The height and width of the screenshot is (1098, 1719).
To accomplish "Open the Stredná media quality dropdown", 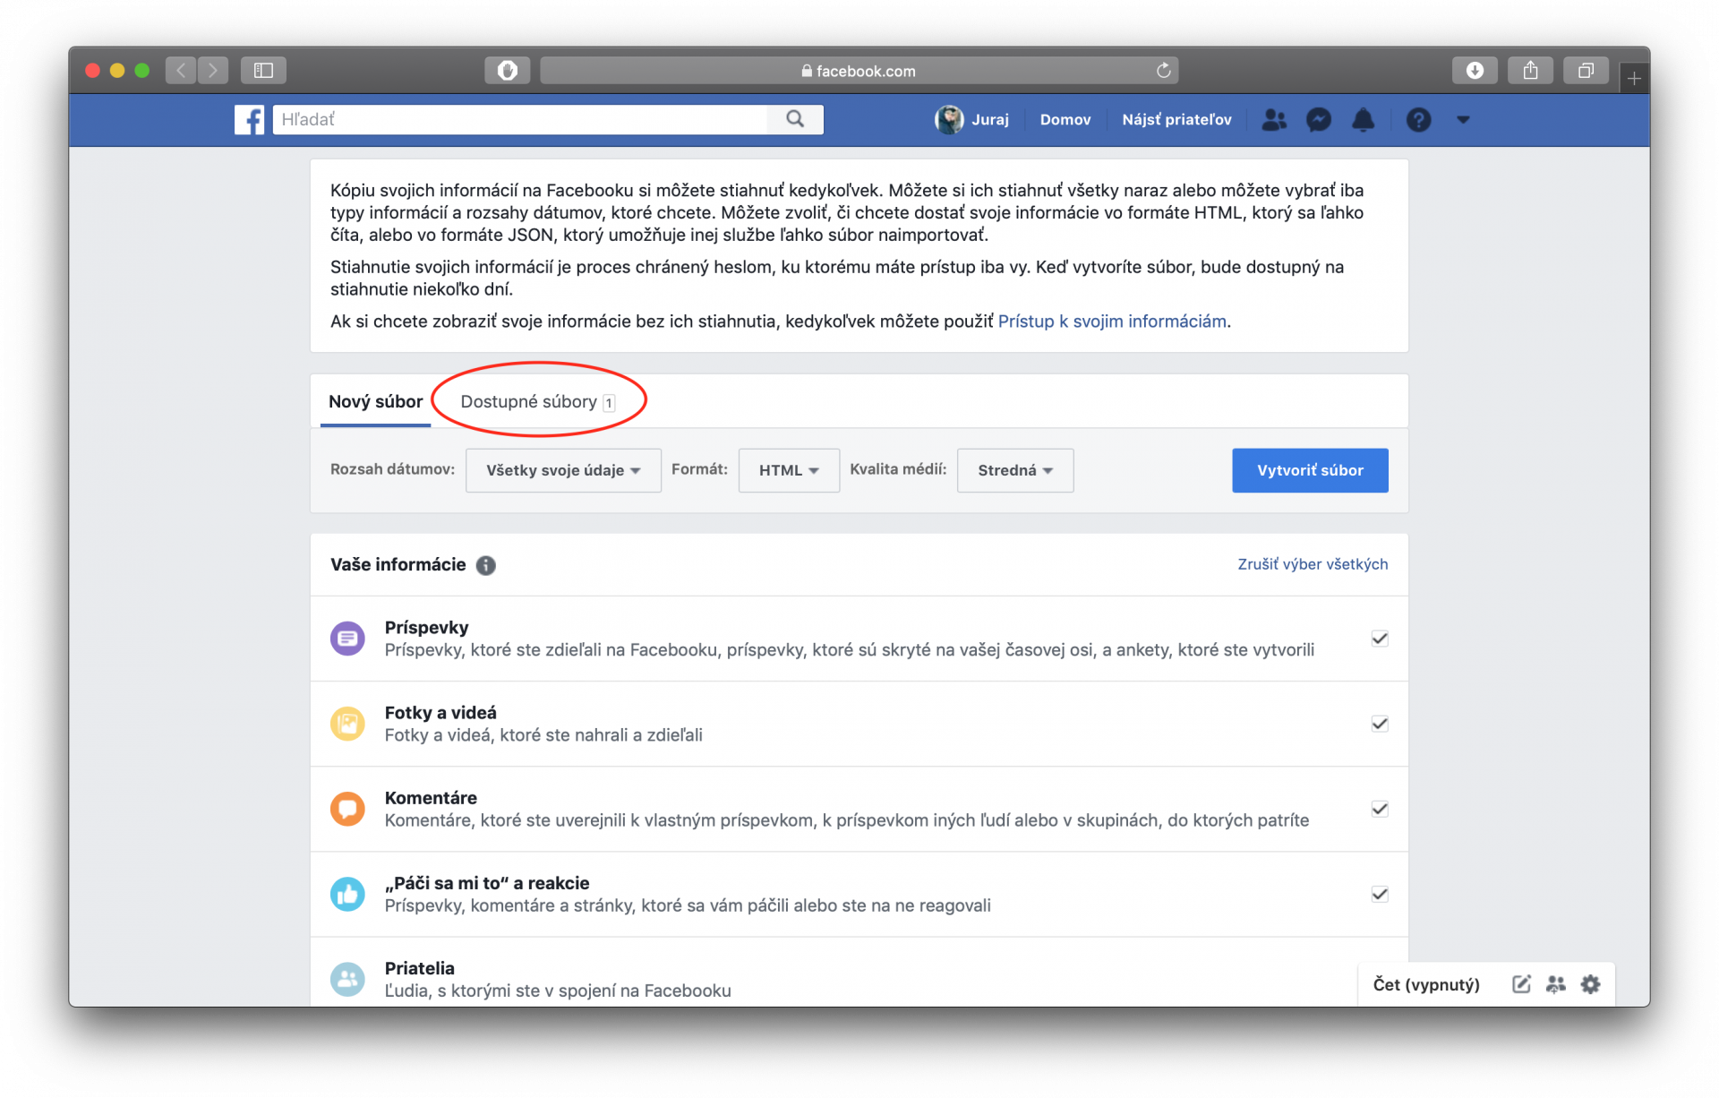I will [1015, 470].
